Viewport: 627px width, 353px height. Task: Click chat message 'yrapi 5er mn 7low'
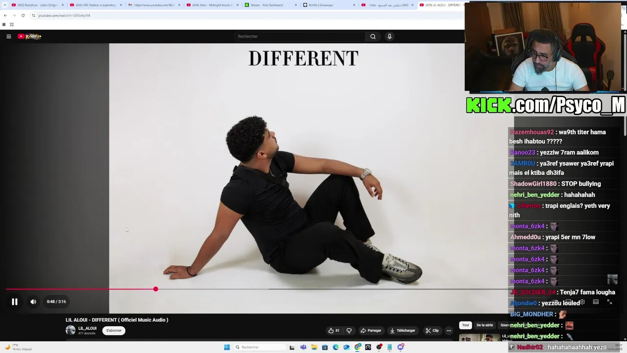(570, 237)
